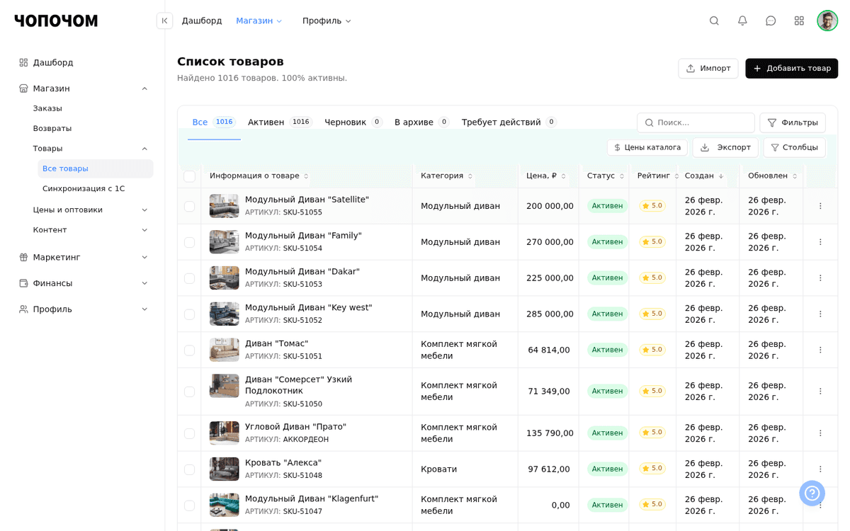Open row actions for Модульный Диван "Family"
The height and width of the screenshot is (531, 850).
(820, 242)
